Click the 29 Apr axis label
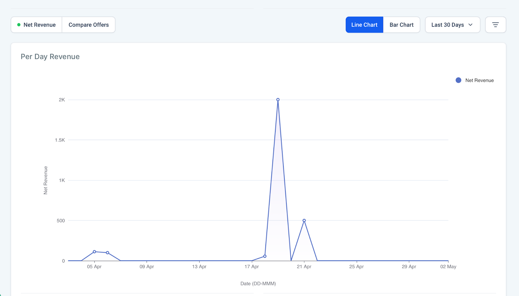519x296 pixels. pos(409,266)
